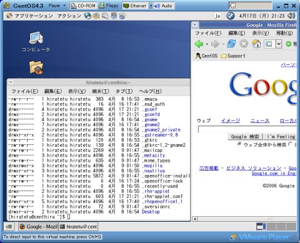Open the Firefox 編集(E) menu

coord(237,33)
